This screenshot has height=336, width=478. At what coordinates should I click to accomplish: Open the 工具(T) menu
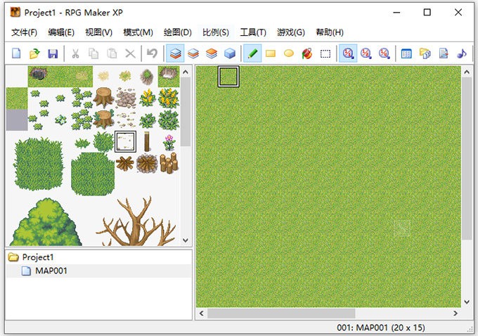pos(253,32)
